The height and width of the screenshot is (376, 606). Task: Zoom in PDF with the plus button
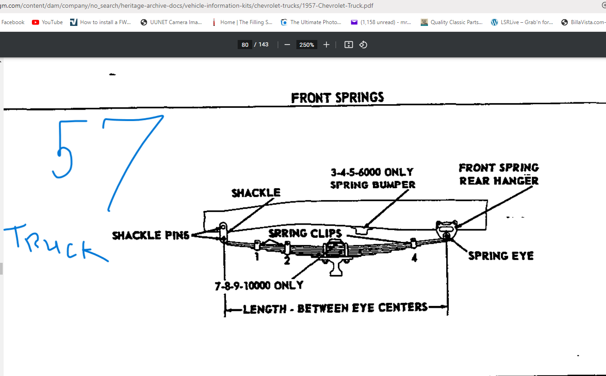click(x=326, y=45)
